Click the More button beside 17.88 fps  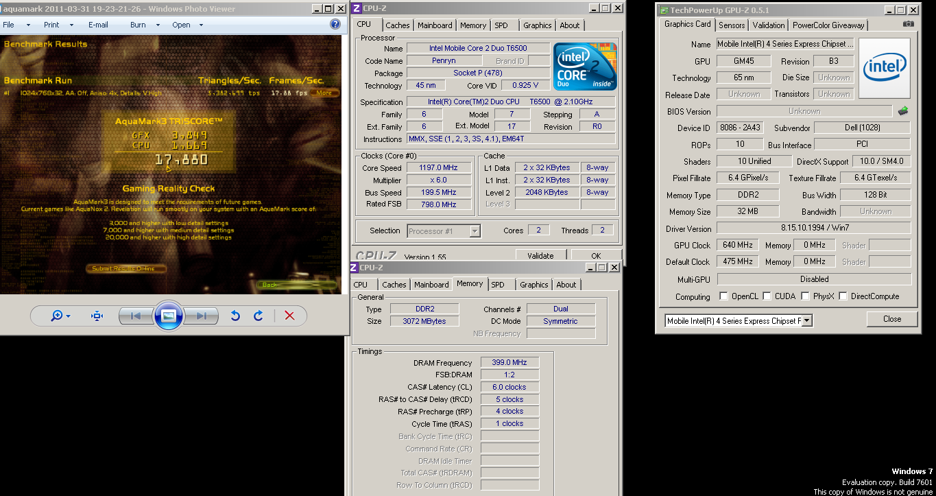tap(324, 93)
